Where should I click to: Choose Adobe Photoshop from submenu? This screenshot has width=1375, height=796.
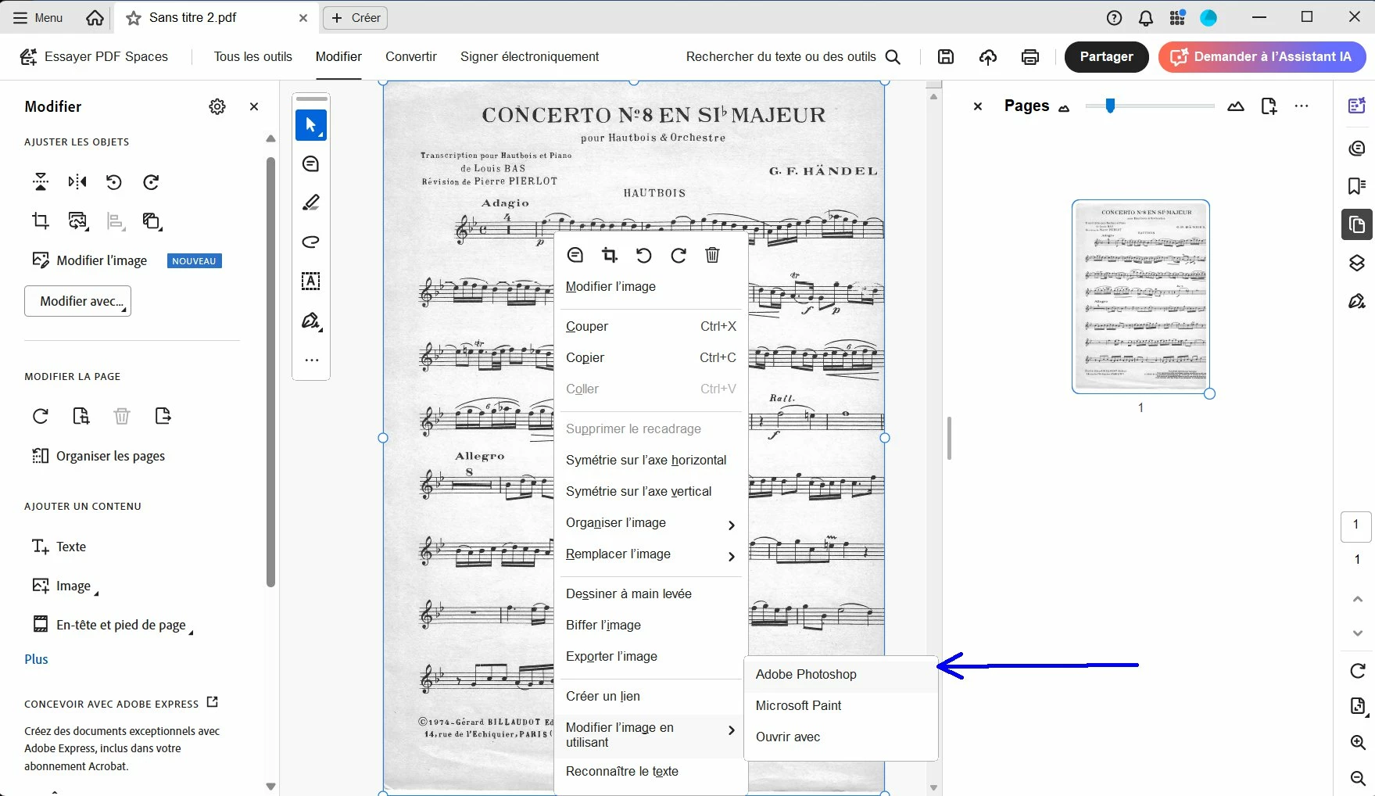click(x=840, y=675)
